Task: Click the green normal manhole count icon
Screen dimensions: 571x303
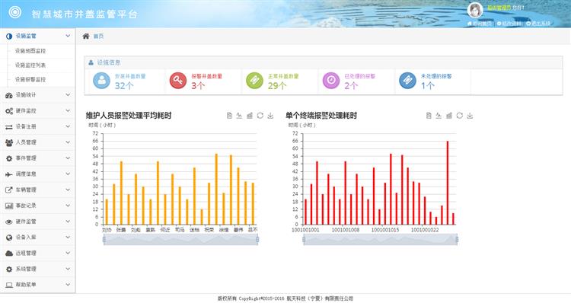Action: (x=254, y=80)
